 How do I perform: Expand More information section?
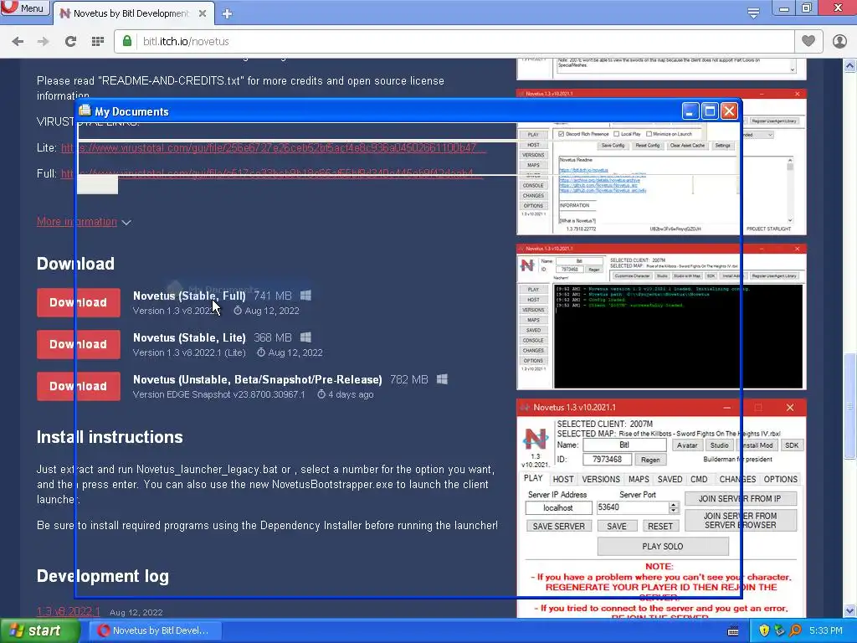click(84, 221)
